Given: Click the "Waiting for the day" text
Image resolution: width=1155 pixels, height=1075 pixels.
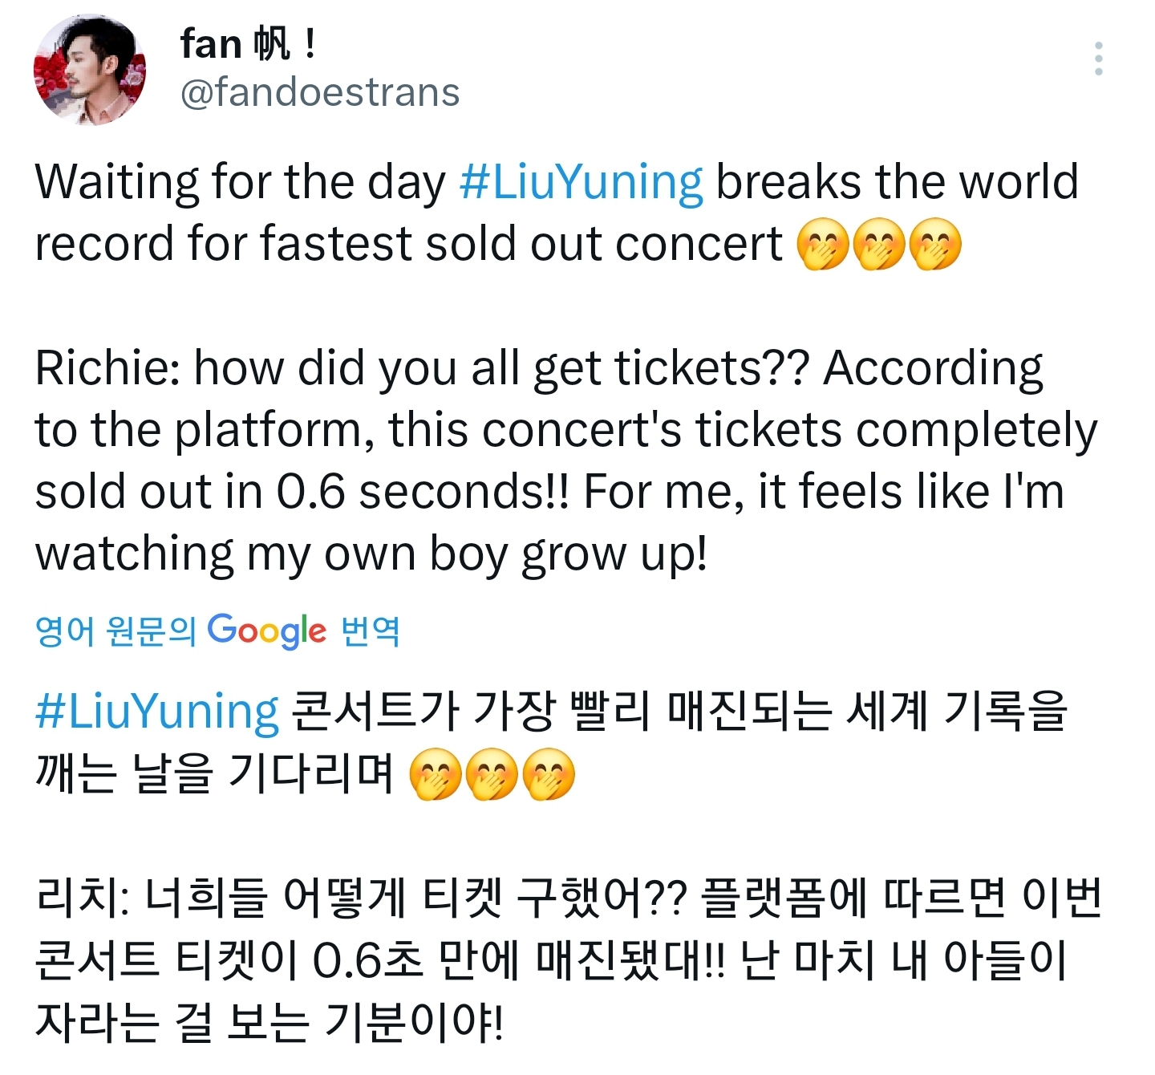Looking at the screenshot, I should [x=241, y=182].
